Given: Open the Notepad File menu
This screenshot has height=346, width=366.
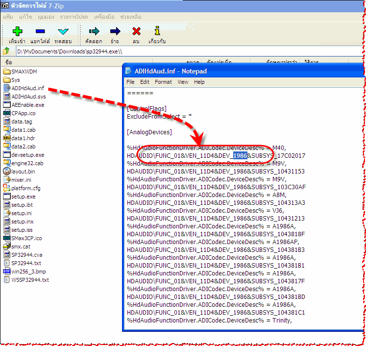Looking at the screenshot, I should click(130, 82).
